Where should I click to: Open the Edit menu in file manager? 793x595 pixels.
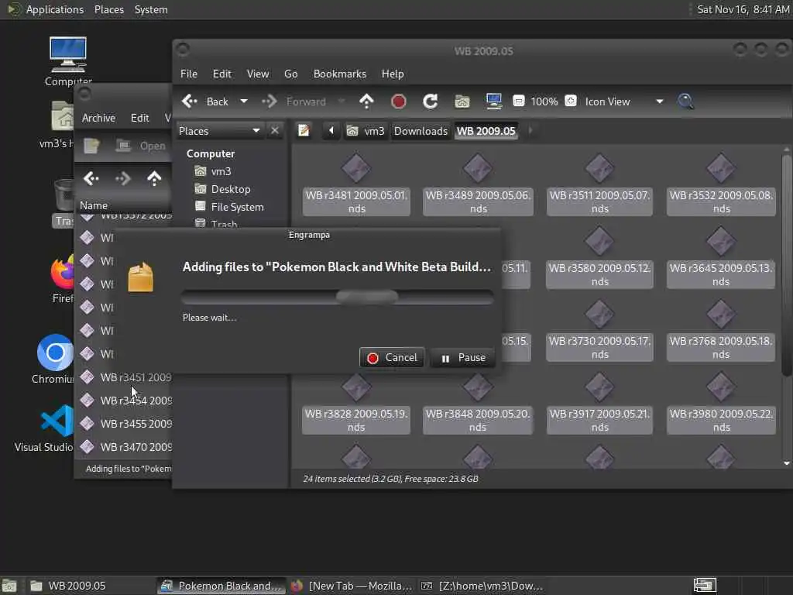click(x=222, y=74)
